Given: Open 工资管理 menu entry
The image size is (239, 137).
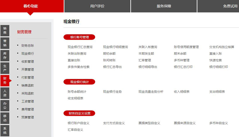Looking at the screenshot, I should [27, 101].
